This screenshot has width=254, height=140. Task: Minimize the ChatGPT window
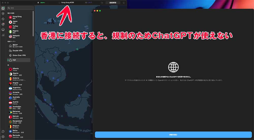point(97,11)
